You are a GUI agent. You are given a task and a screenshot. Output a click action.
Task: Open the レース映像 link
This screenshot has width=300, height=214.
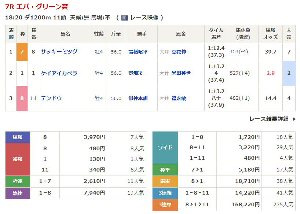tap(144, 18)
